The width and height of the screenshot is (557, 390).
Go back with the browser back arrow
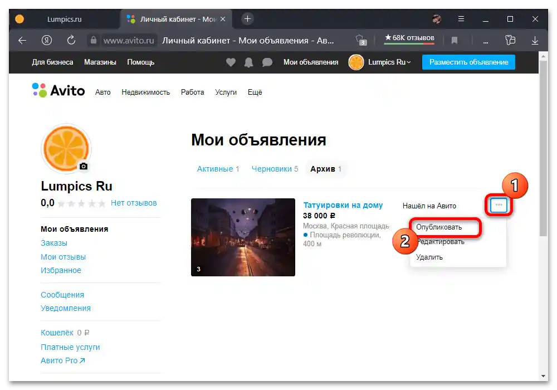click(x=22, y=41)
